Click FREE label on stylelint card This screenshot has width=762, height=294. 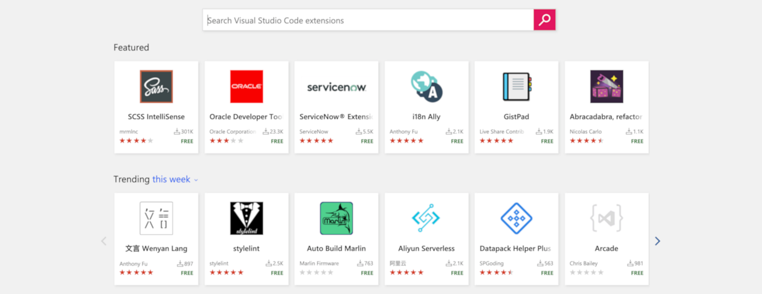click(277, 273)
